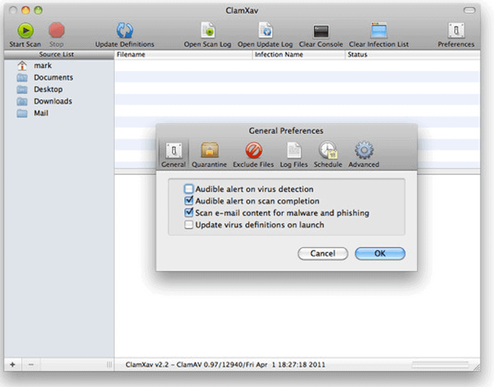Click the folder icon beside Downloads

point(22,101)
